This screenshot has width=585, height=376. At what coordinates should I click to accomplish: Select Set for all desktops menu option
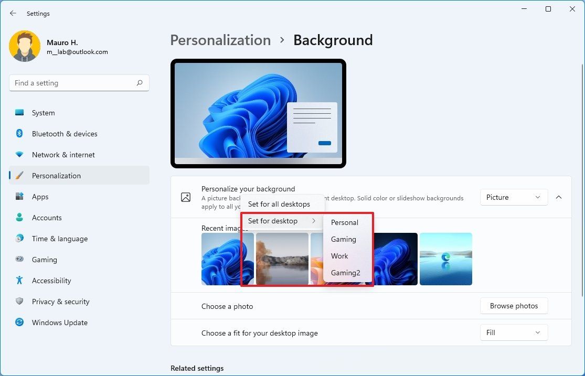point(283,204)
